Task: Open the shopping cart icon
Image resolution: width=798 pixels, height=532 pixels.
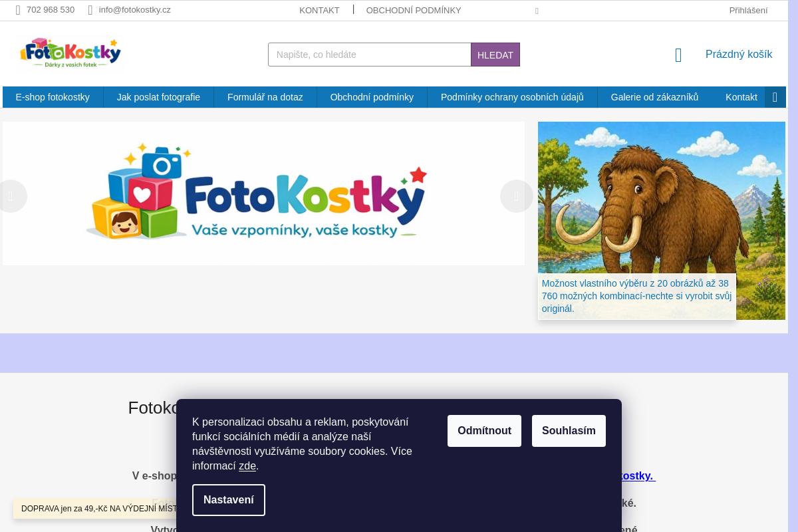Action: pos(678,55)
